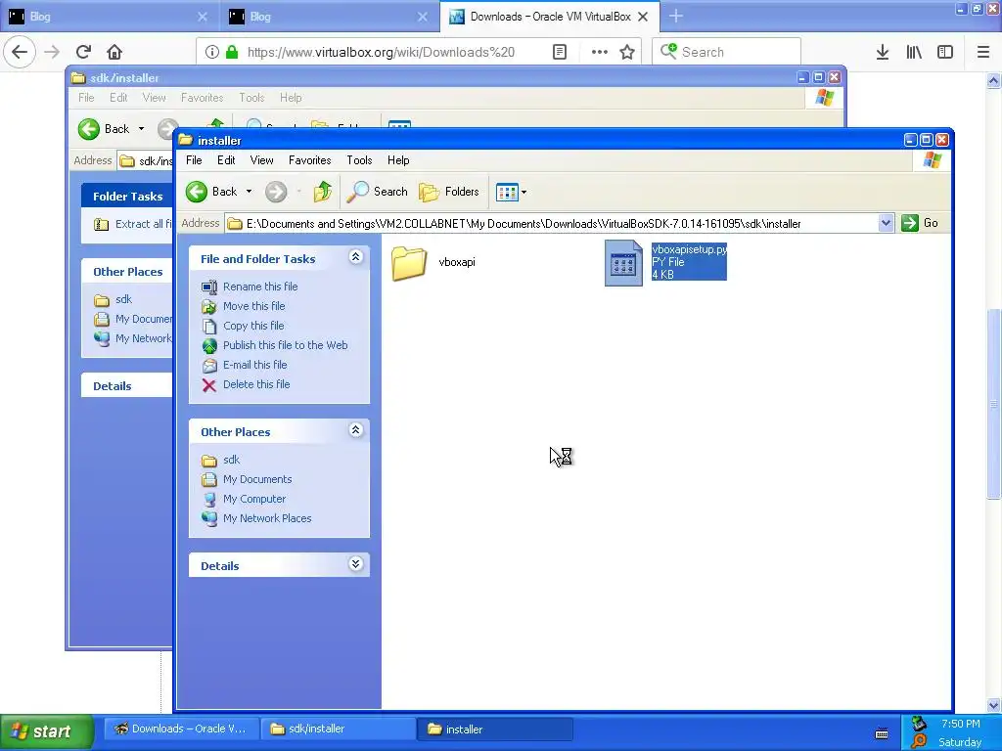The height and width of the screenshot is (751, 1002).
Task: Click Rename this file
Action: click(260, 287)
